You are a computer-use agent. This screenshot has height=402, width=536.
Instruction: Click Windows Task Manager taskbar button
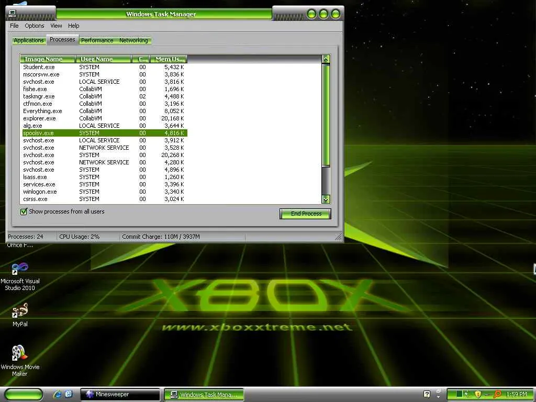click(x=204, y=395)
